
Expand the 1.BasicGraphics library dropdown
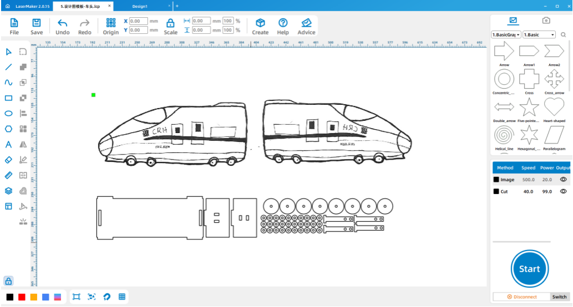click(x=506, y=34)
